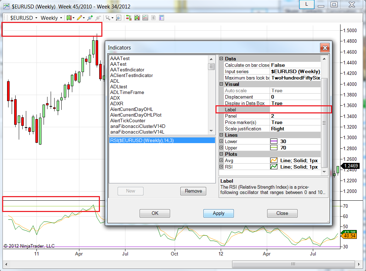The width and height of the screenshot is (366, 271).
Task: Open the Chart Trader icon in toolbar
Action: tap(129, 18)
